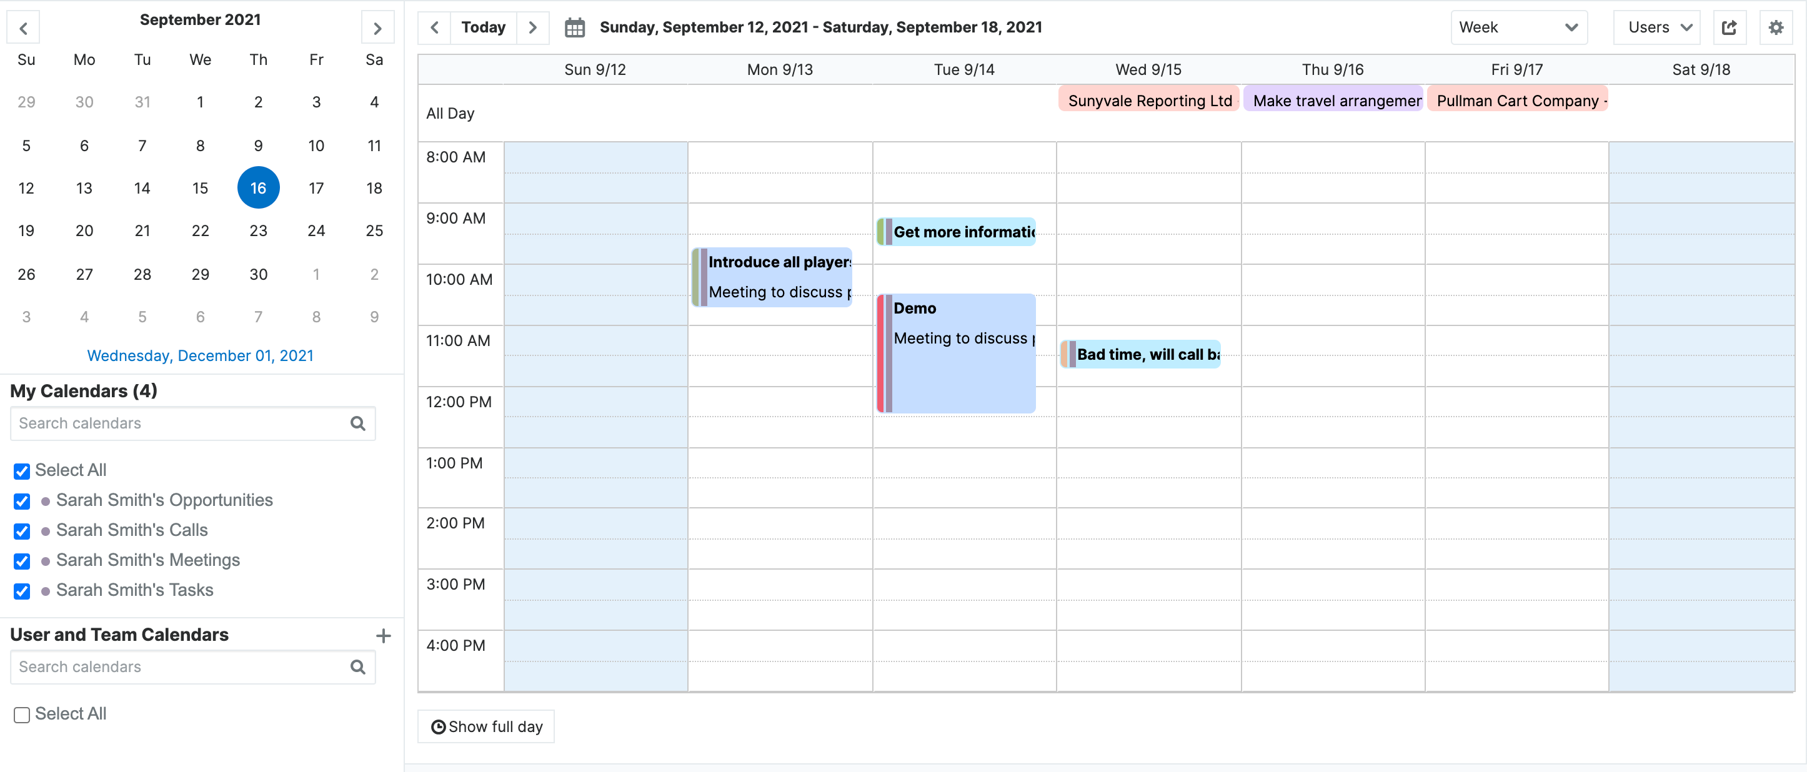This screenshot has width=1807, height=772.
Task: Go to previous week using the back arrow
Action: pos(434,27)
